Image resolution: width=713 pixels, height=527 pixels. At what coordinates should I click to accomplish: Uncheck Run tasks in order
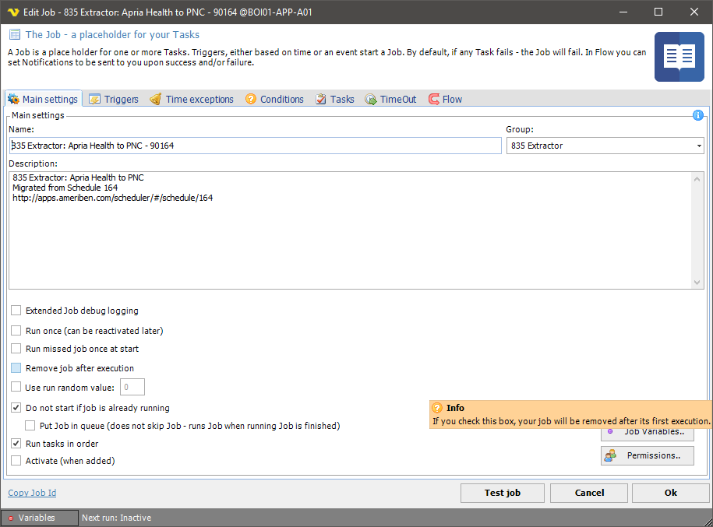[16, 444]
